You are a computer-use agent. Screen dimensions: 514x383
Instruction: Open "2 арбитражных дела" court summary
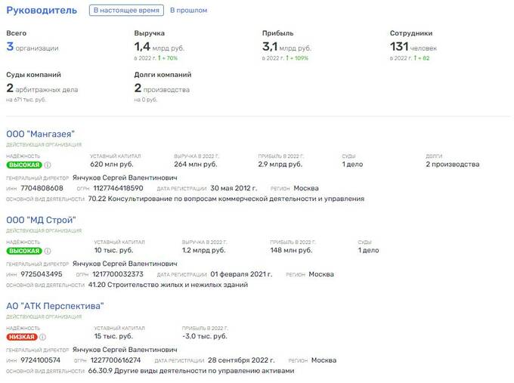[42, 89]
